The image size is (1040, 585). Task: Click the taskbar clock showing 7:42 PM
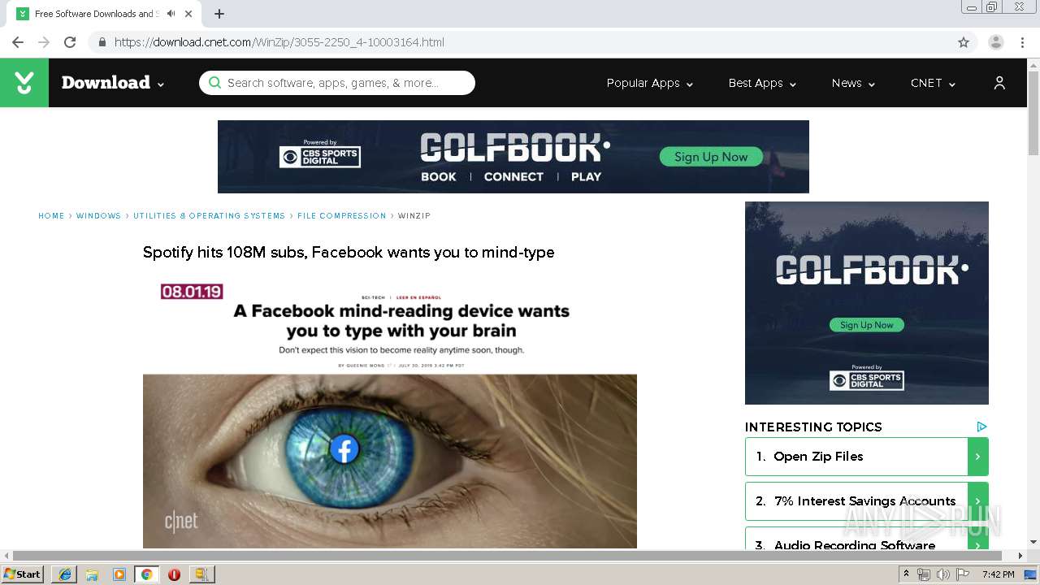pyautogui.click(x=998, y=574)
